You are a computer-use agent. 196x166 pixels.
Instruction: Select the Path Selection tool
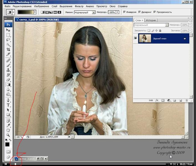point(8,110)
